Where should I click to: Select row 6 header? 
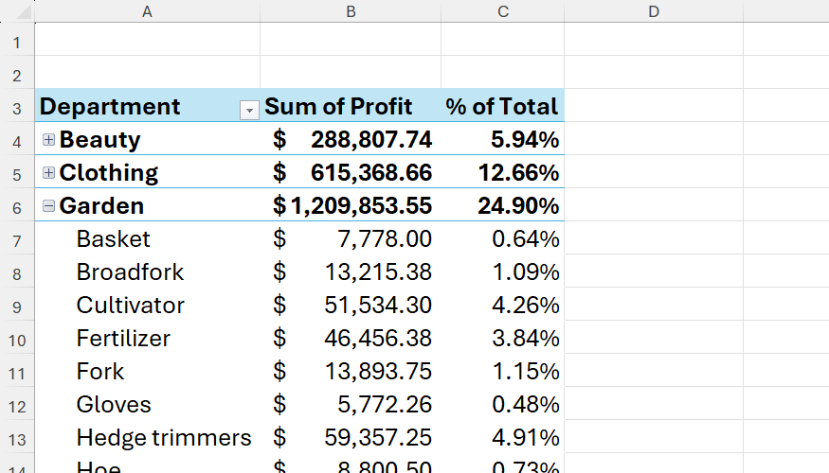(x=17, y=207)
